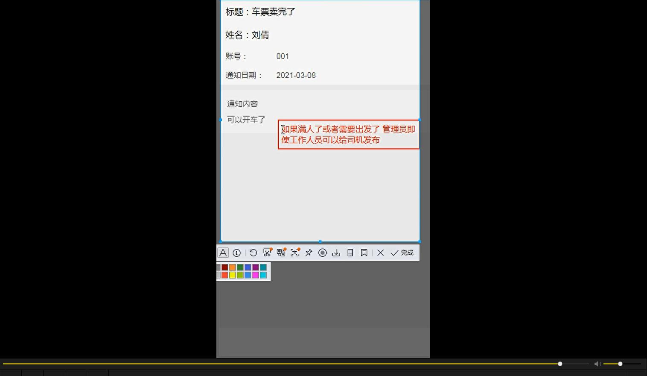Open the scrolling capture tool
The height and width of the screenshot is (376, 647).
267,253
